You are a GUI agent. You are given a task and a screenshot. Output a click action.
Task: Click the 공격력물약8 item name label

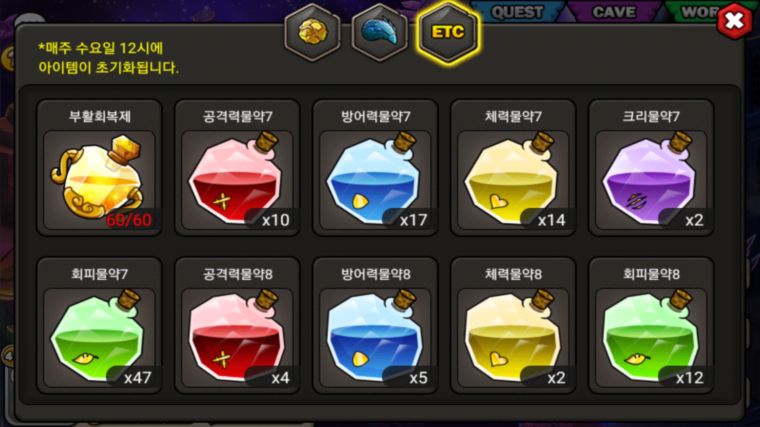(x=237, y=274)
